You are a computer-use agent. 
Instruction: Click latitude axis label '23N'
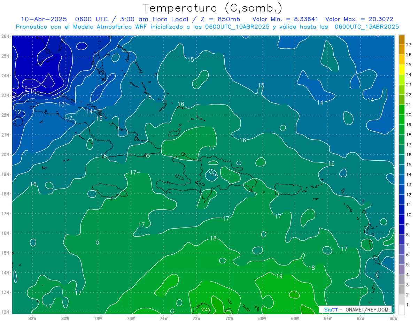click(x=5, y=95)
